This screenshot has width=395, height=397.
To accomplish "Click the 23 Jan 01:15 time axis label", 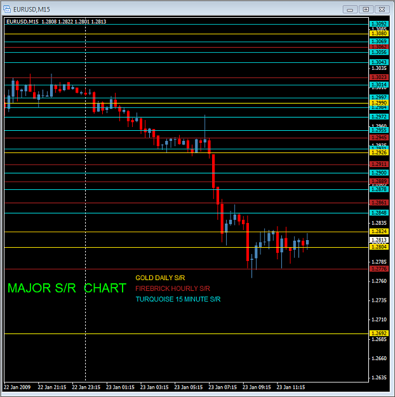I will point(120,387).
